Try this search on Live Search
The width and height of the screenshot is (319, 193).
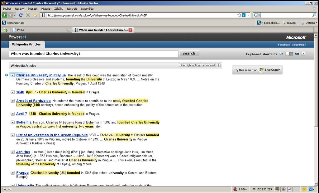pyautogui.click(x=257, y=70)
